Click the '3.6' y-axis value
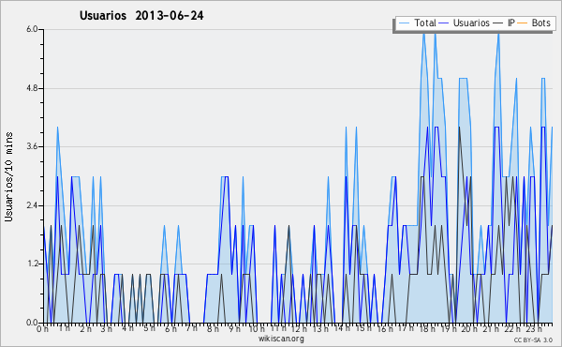Image resolution: width=562 pixels, height=347 pixels. (32, 146)
